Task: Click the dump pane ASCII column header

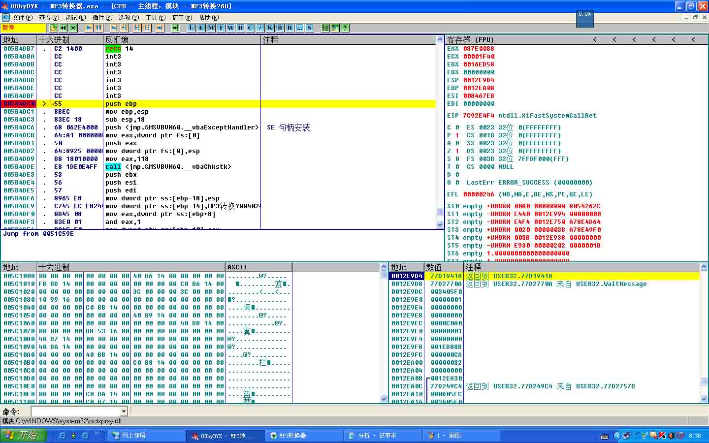Action: [x=259, y=267]
